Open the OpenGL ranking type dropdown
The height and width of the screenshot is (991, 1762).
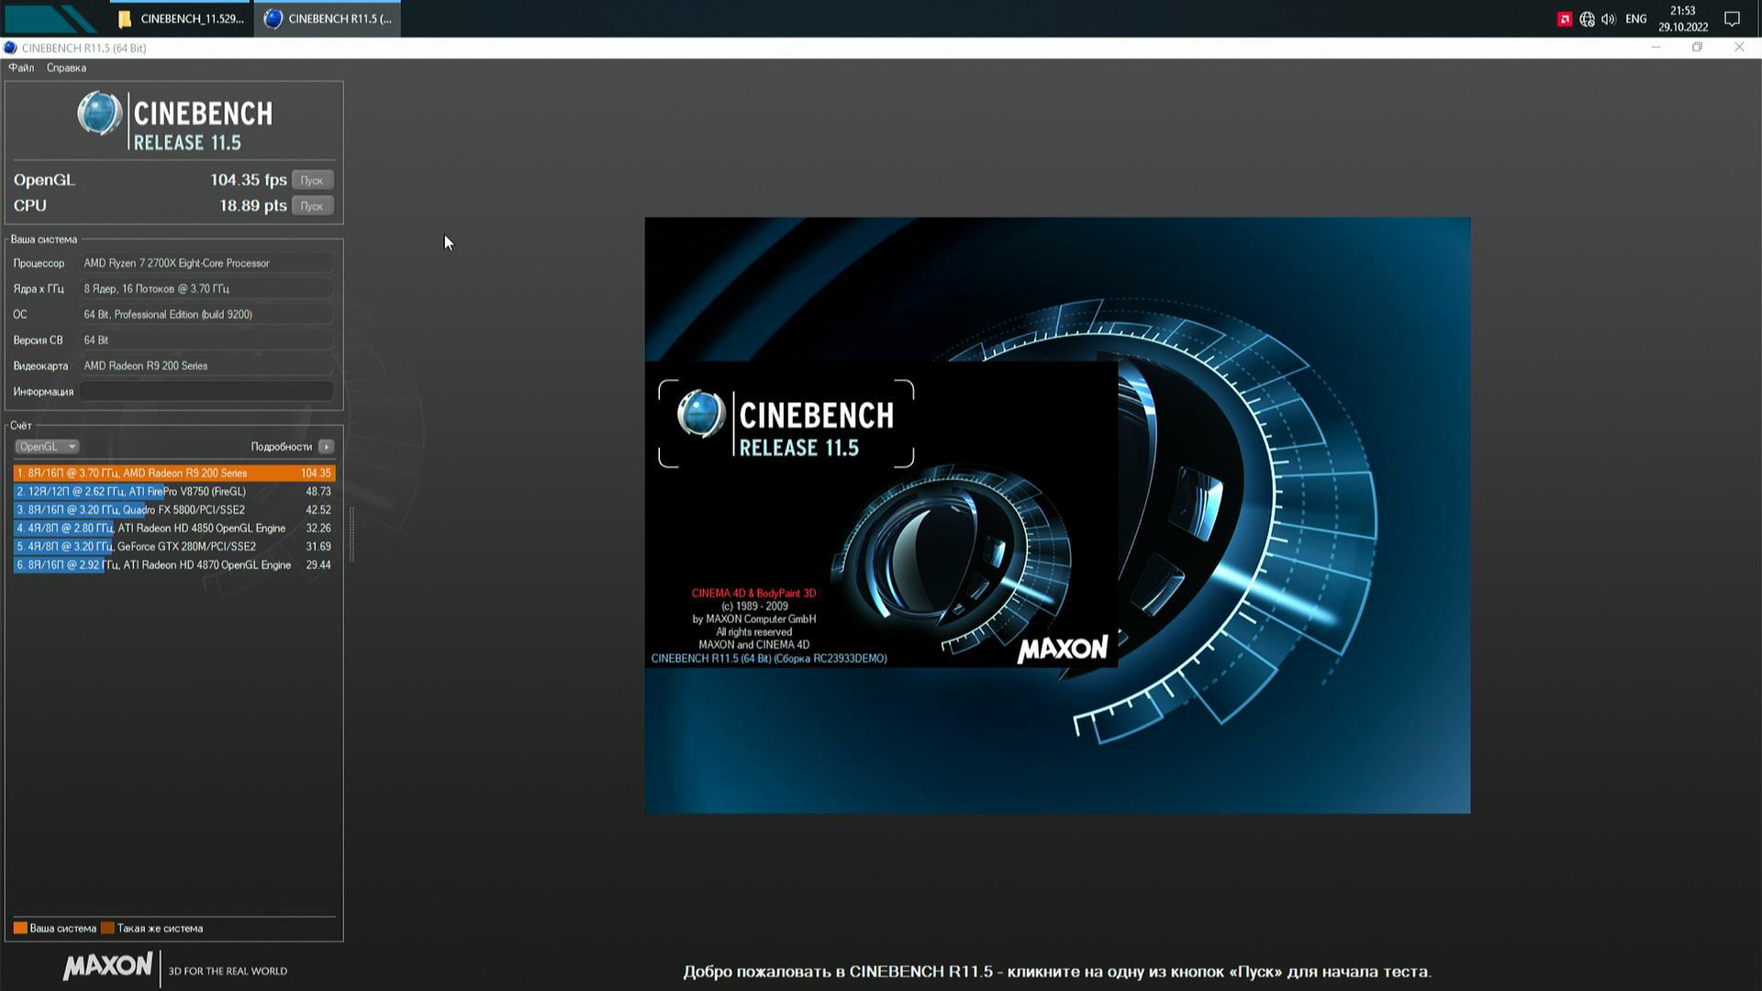47,447
